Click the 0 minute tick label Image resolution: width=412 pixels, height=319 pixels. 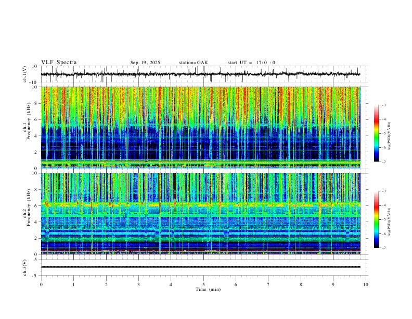(x=41, y=285)
